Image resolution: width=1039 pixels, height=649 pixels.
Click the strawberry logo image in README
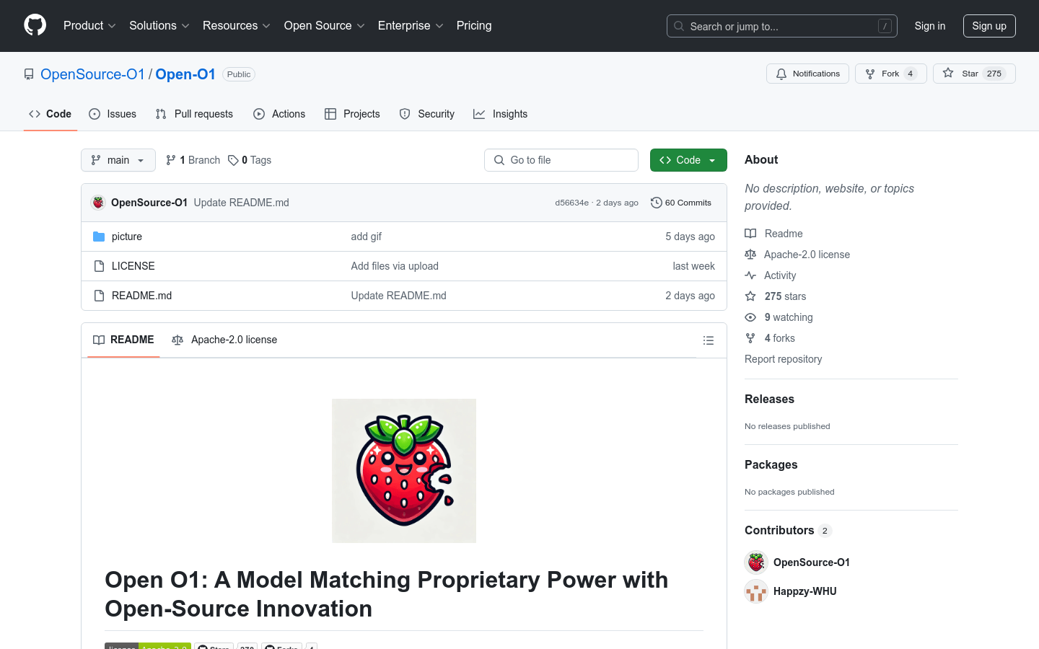(404, 471)
